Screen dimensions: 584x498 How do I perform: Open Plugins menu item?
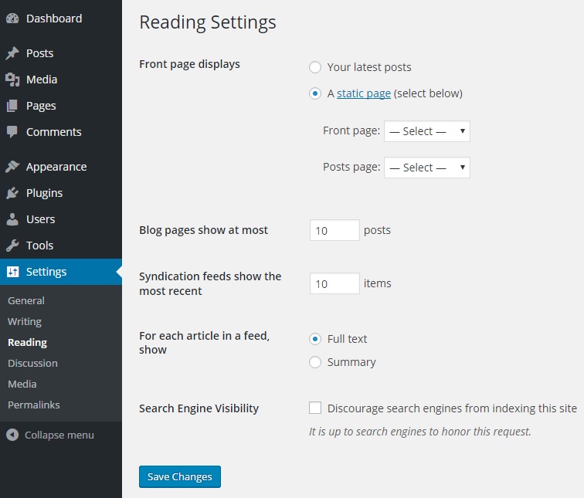click(x=44, y=193)
